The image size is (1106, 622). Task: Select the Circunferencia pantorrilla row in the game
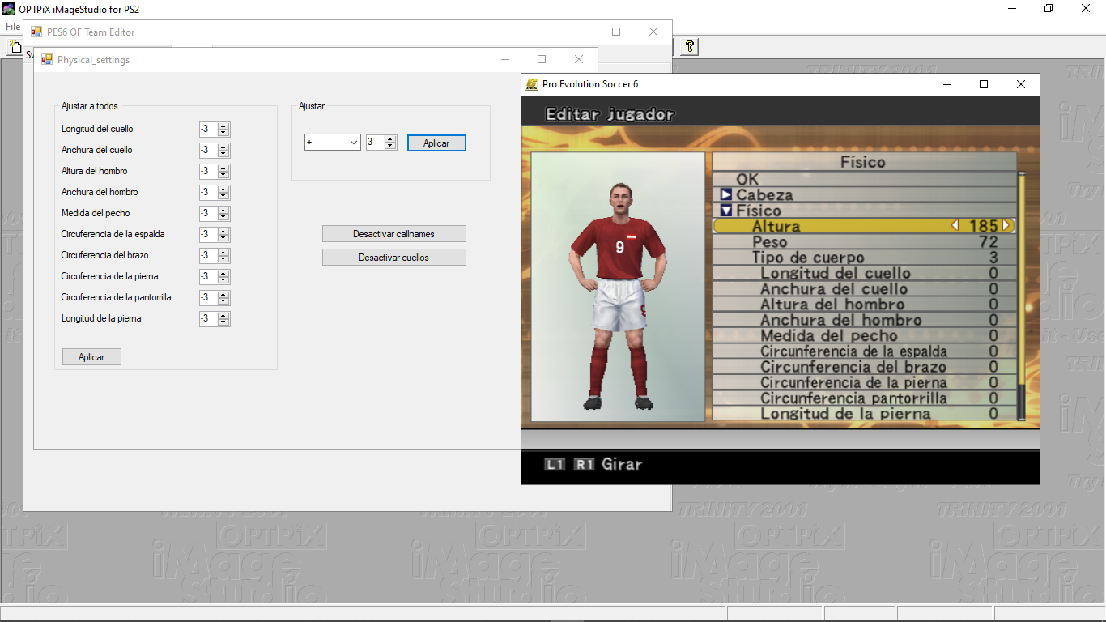pos(864,398)
